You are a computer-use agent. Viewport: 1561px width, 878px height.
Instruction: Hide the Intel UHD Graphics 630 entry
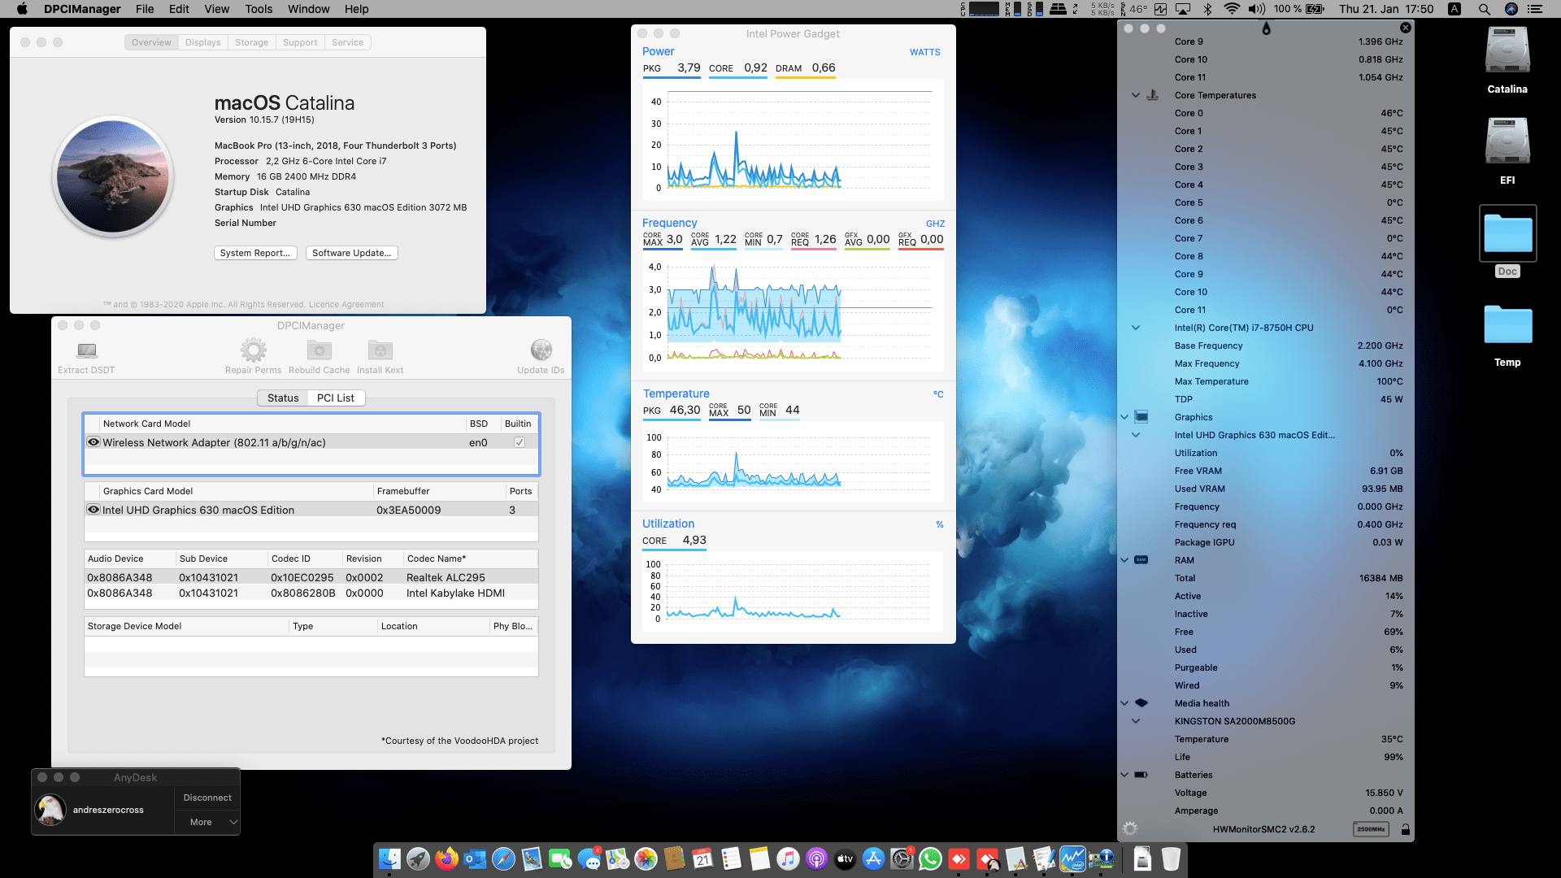pos(93,510)
